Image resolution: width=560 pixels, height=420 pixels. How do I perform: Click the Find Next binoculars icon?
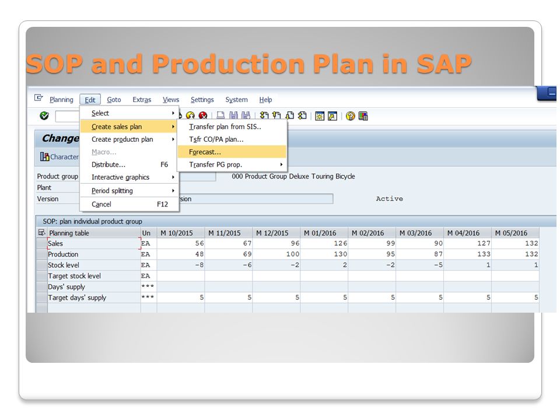(x=246, y=116)
